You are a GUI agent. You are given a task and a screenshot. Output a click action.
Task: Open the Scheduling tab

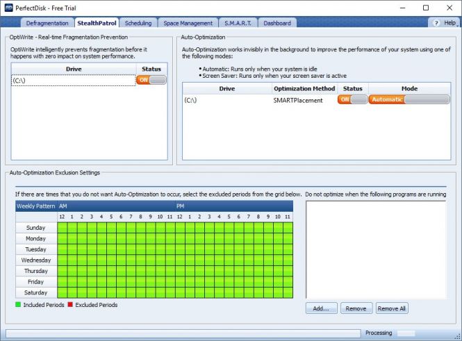(138, 23)
